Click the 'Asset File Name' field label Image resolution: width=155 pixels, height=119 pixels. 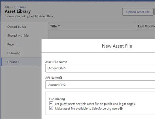coord(56,62)
